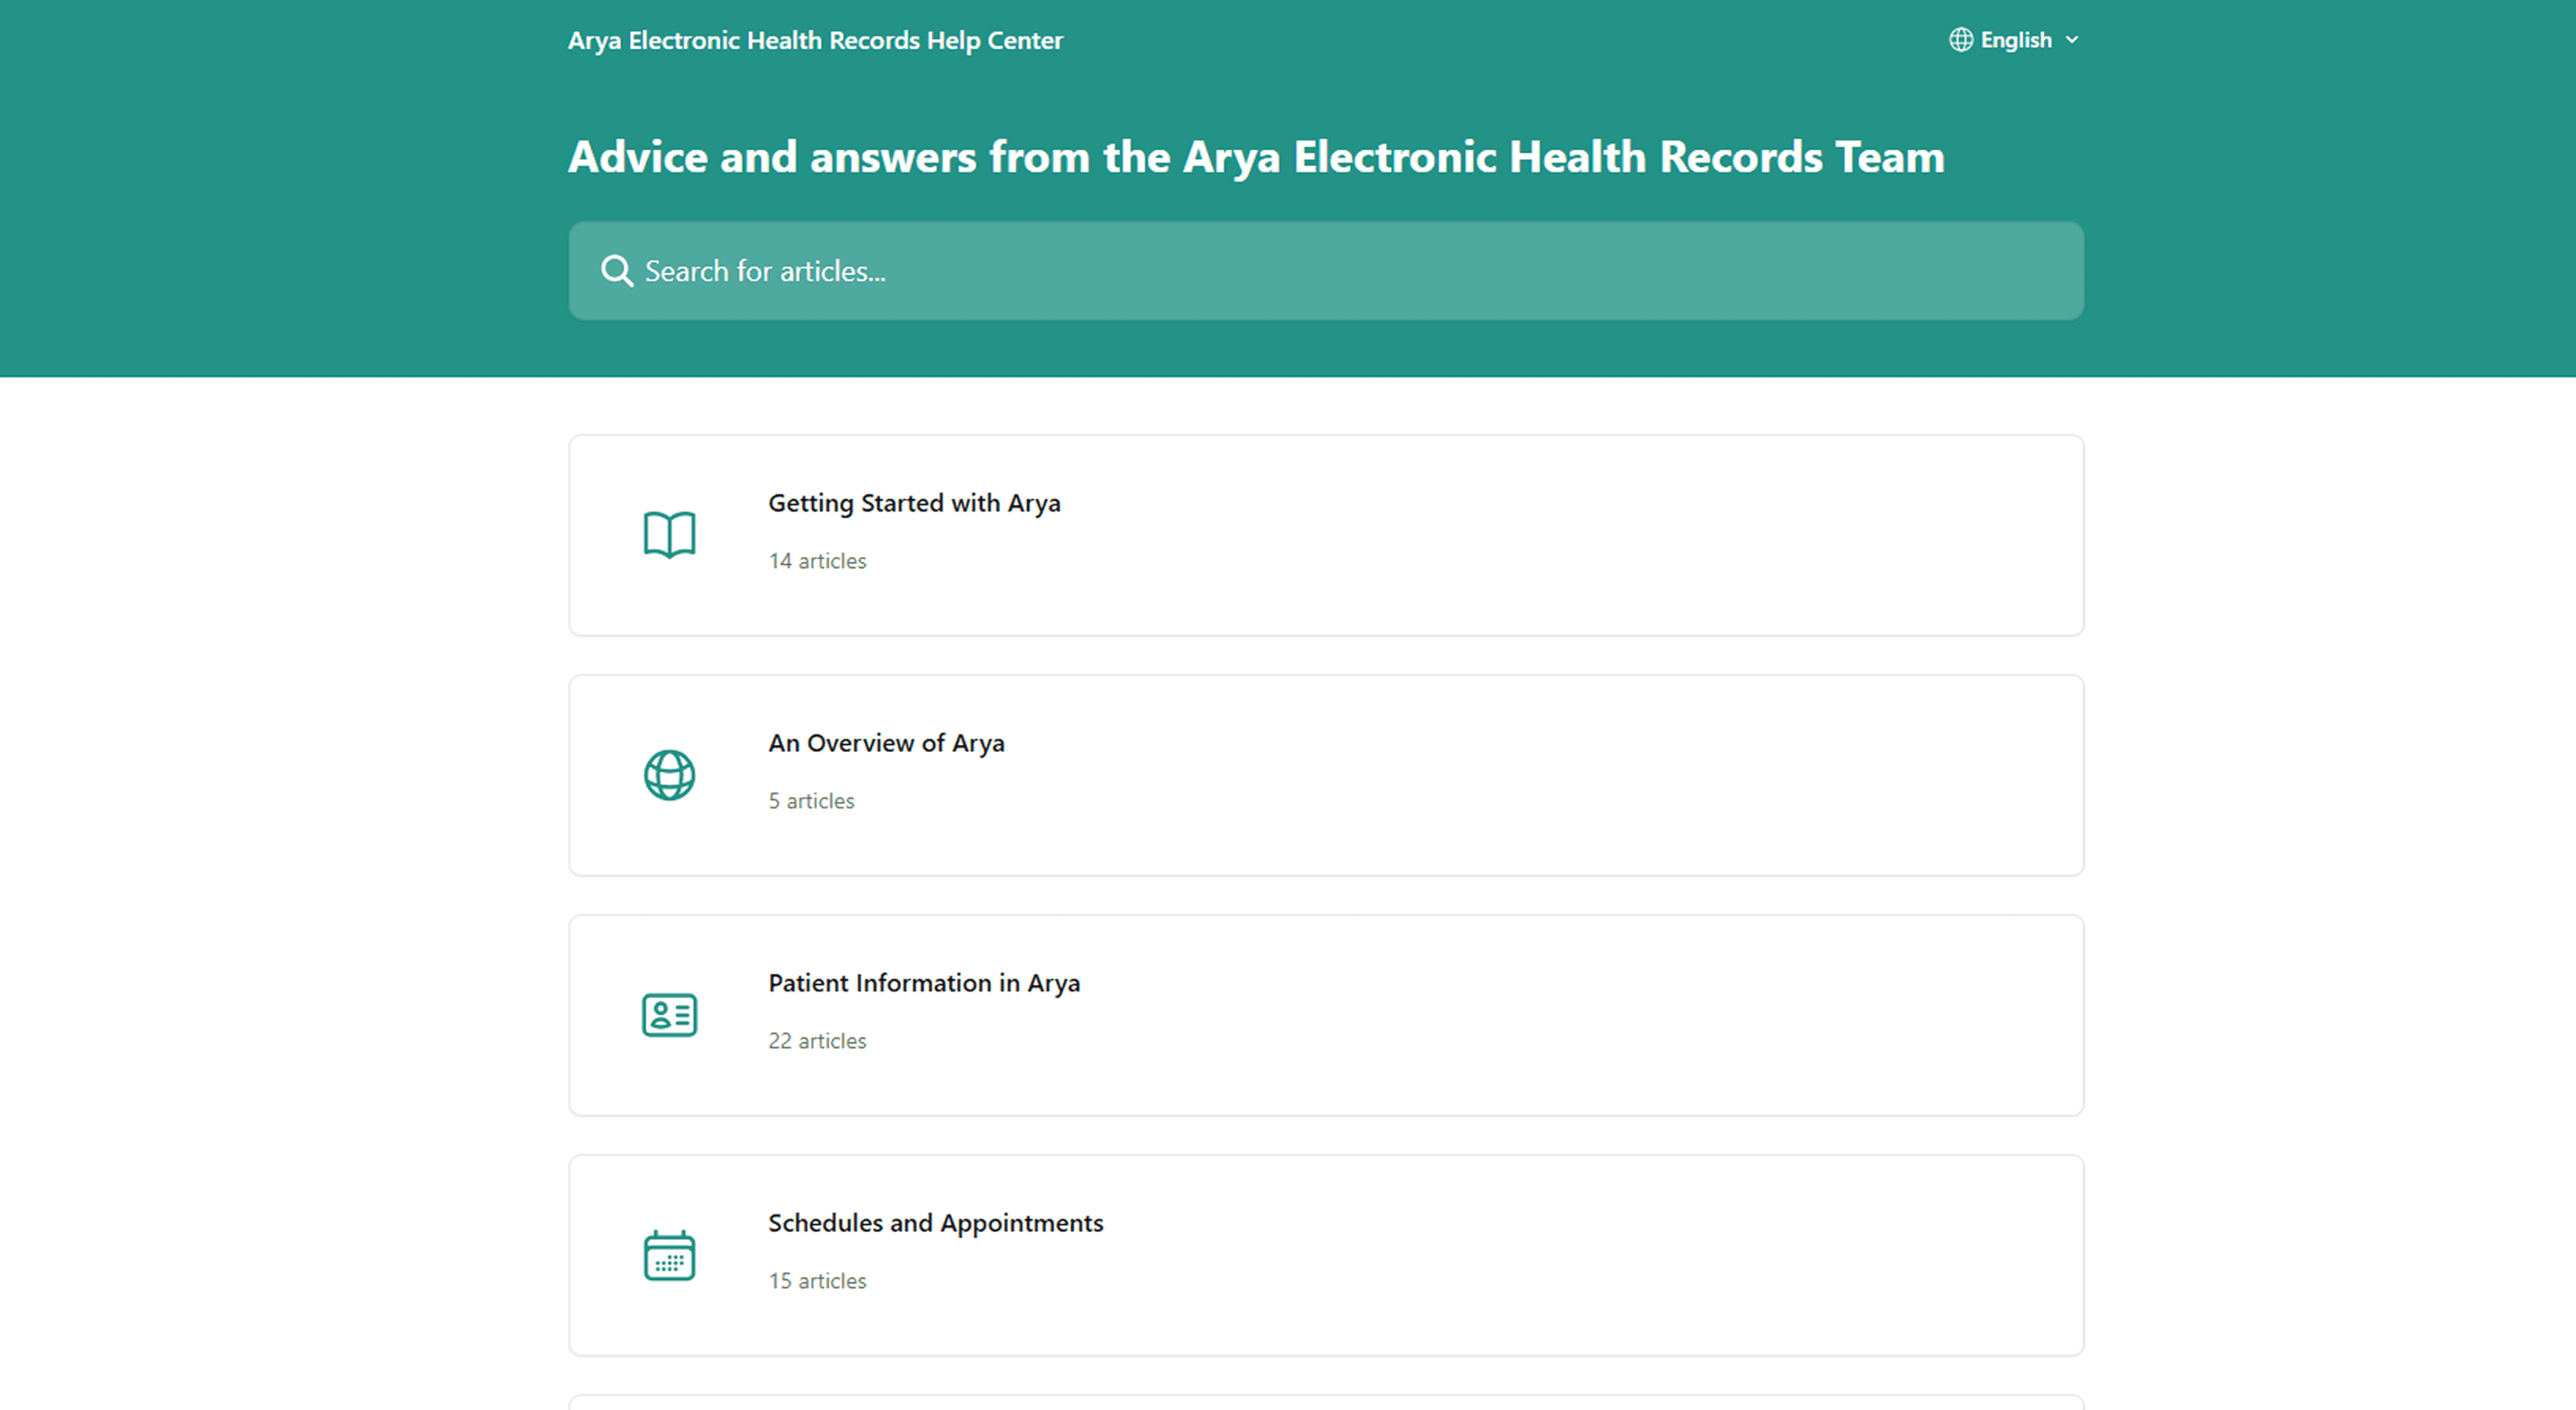Viewport: 2576px width, 1410px height.
Task: Click the open book icon for Getting Started
Action: [x=669, y=535]
